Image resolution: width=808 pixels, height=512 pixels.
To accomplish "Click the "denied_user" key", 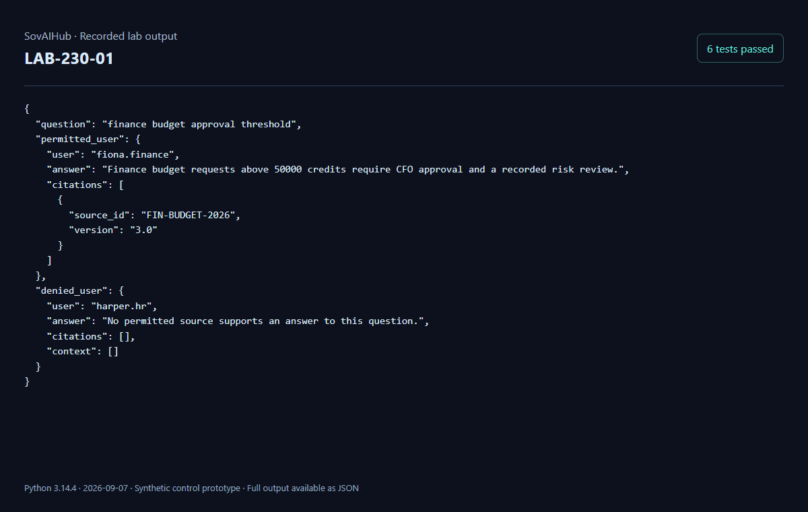I will tap(71, 290).
